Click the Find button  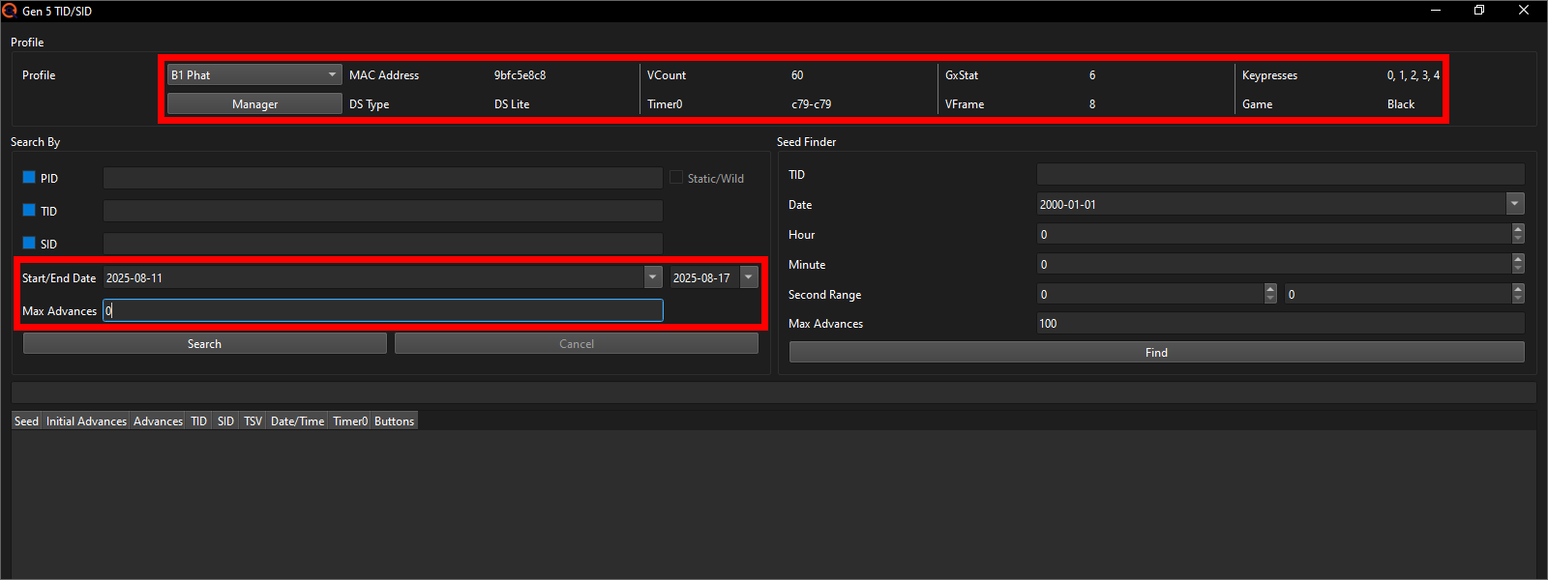pos(1157,352)
